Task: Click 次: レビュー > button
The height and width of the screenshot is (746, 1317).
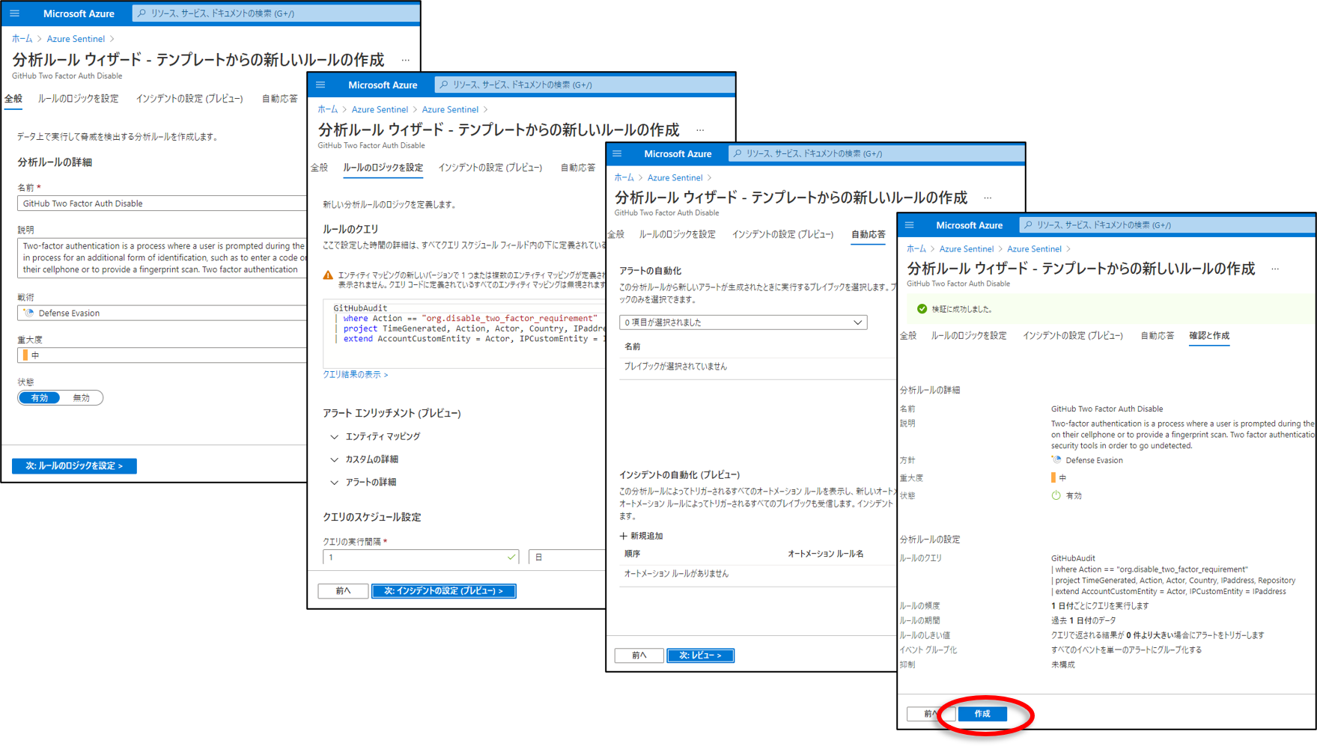Action: pyautogui.click(x=700, y=655)
